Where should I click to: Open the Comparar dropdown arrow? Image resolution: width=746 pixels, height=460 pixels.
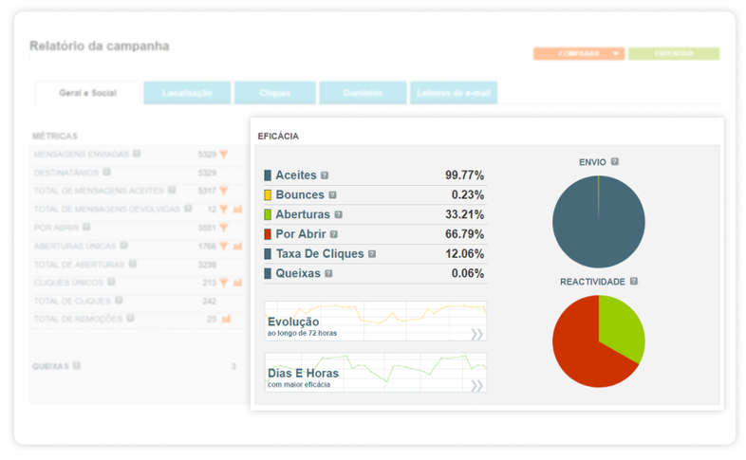tap(616, 54)
